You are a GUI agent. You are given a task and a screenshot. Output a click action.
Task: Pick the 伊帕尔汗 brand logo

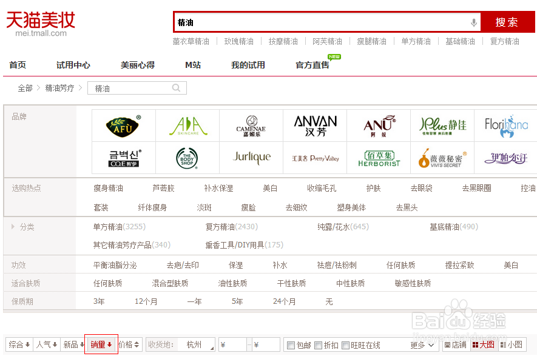click(x=506, y=158)
